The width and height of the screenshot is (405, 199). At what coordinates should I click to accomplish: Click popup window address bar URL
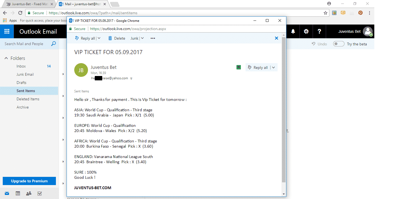(x=128, y=29)
